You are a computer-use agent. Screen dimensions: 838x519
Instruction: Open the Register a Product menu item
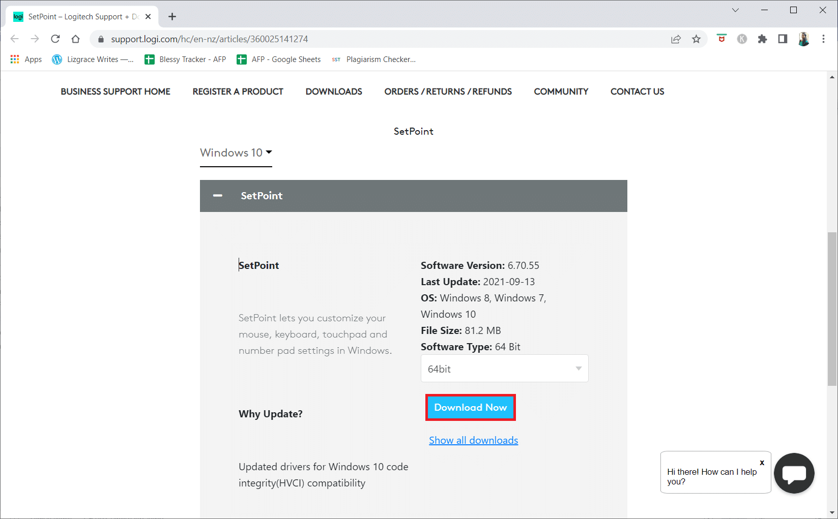(238, 91)
